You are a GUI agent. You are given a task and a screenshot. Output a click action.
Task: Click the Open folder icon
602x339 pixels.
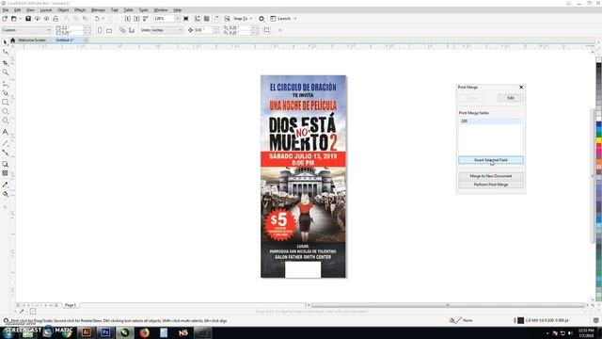tap(14, 19)
